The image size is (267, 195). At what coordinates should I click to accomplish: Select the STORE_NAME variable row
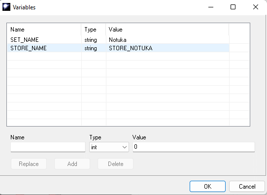coord(118,48)
